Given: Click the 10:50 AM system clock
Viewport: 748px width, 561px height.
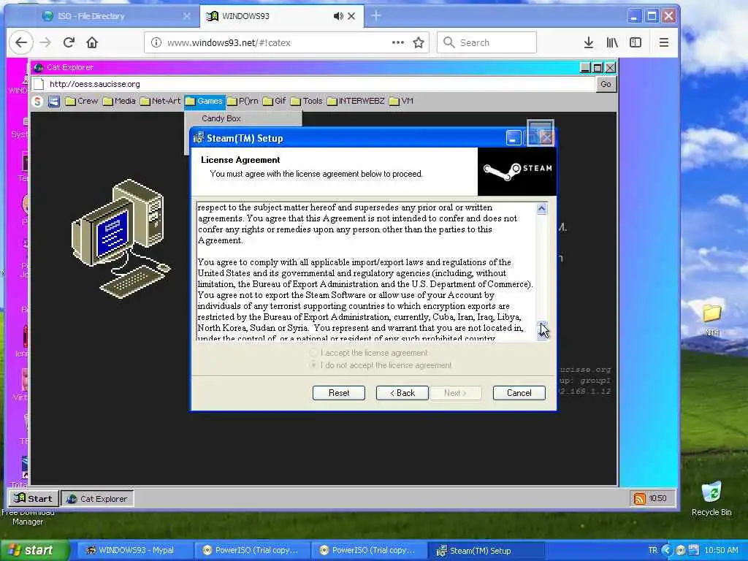Looking at the screenshot, I should click(x=721, y=550).
